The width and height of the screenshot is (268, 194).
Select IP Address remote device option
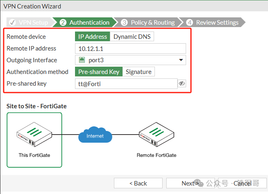tap(92, 36)
